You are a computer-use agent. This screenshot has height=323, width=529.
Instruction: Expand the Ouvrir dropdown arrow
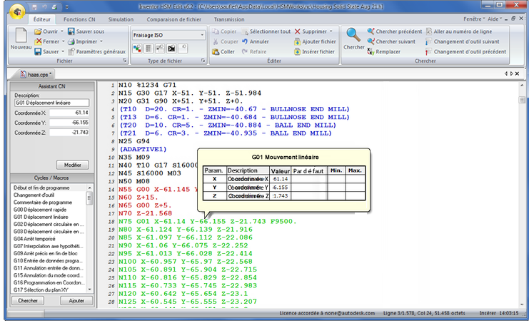61,31
